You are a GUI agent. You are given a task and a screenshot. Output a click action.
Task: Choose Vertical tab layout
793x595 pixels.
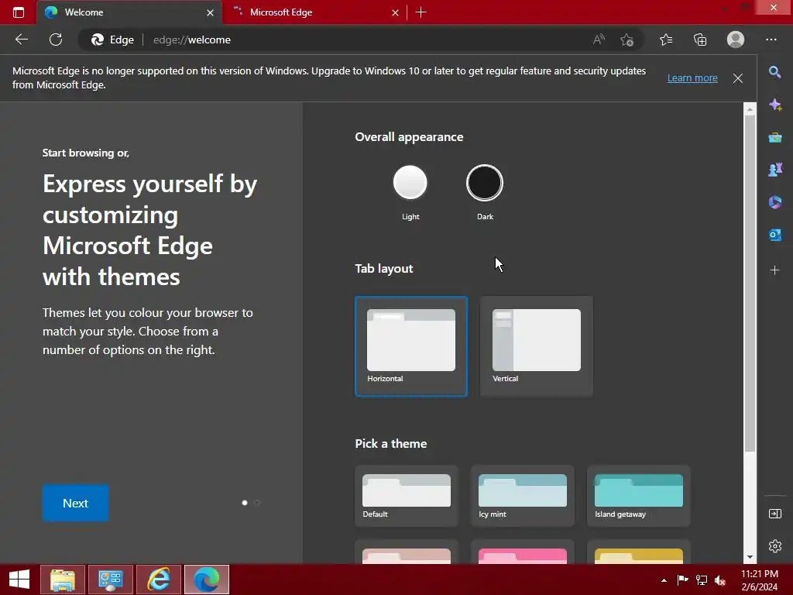pos(537,346)
